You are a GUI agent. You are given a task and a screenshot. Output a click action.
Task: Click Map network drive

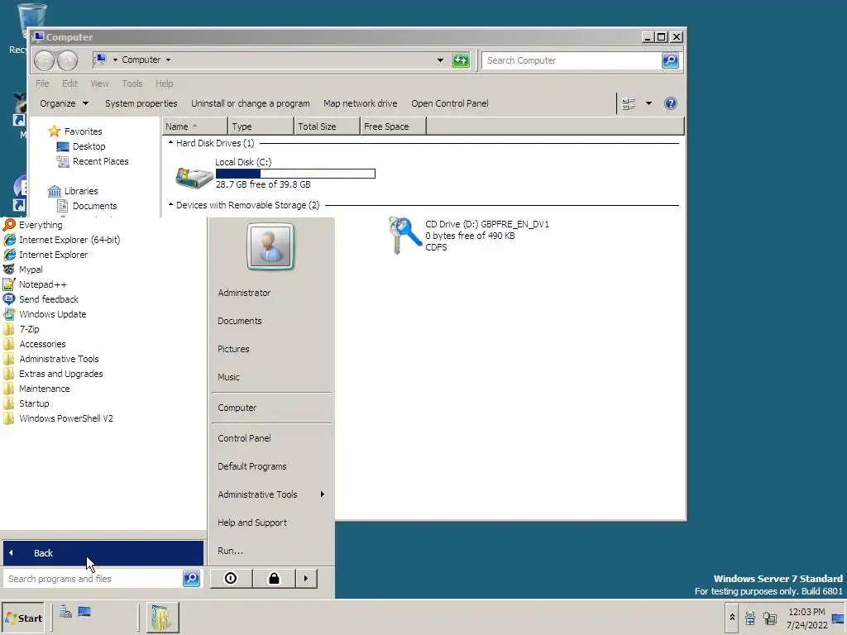[x=360, y=103]
